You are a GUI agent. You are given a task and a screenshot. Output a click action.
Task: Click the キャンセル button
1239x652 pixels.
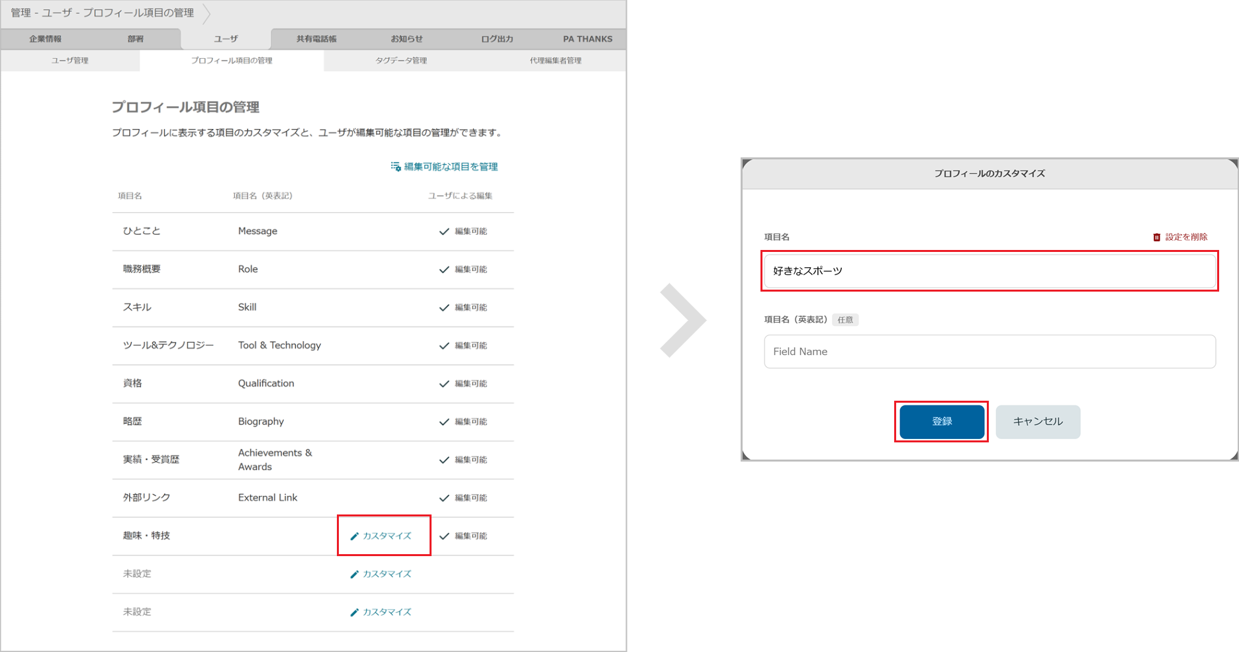(1038, 422)
